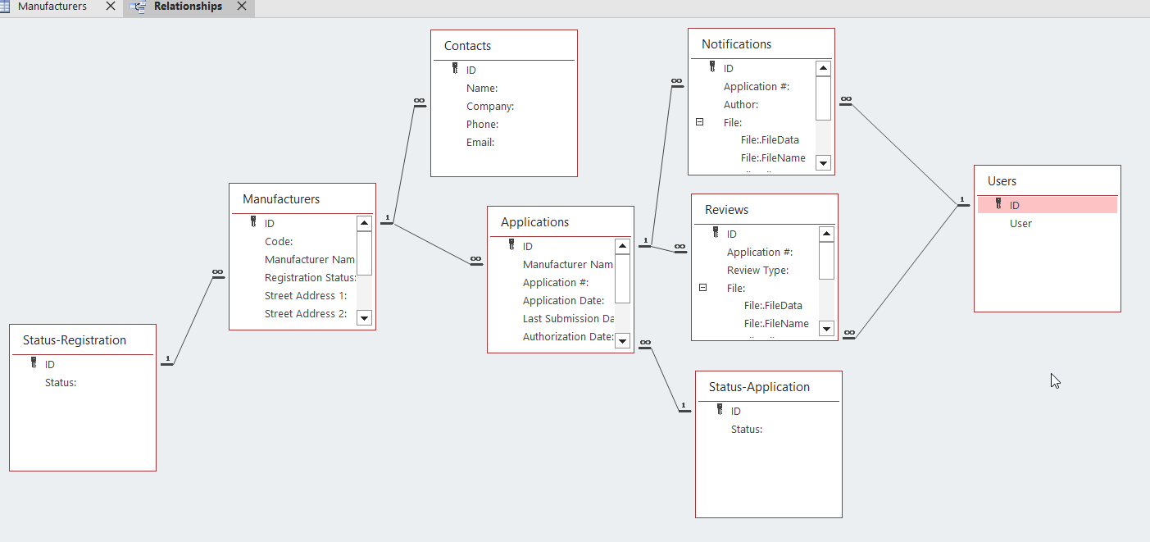Select Application #: field in Notifications table
Viewport: 1150px width, 542px height.
coord(757,87)
